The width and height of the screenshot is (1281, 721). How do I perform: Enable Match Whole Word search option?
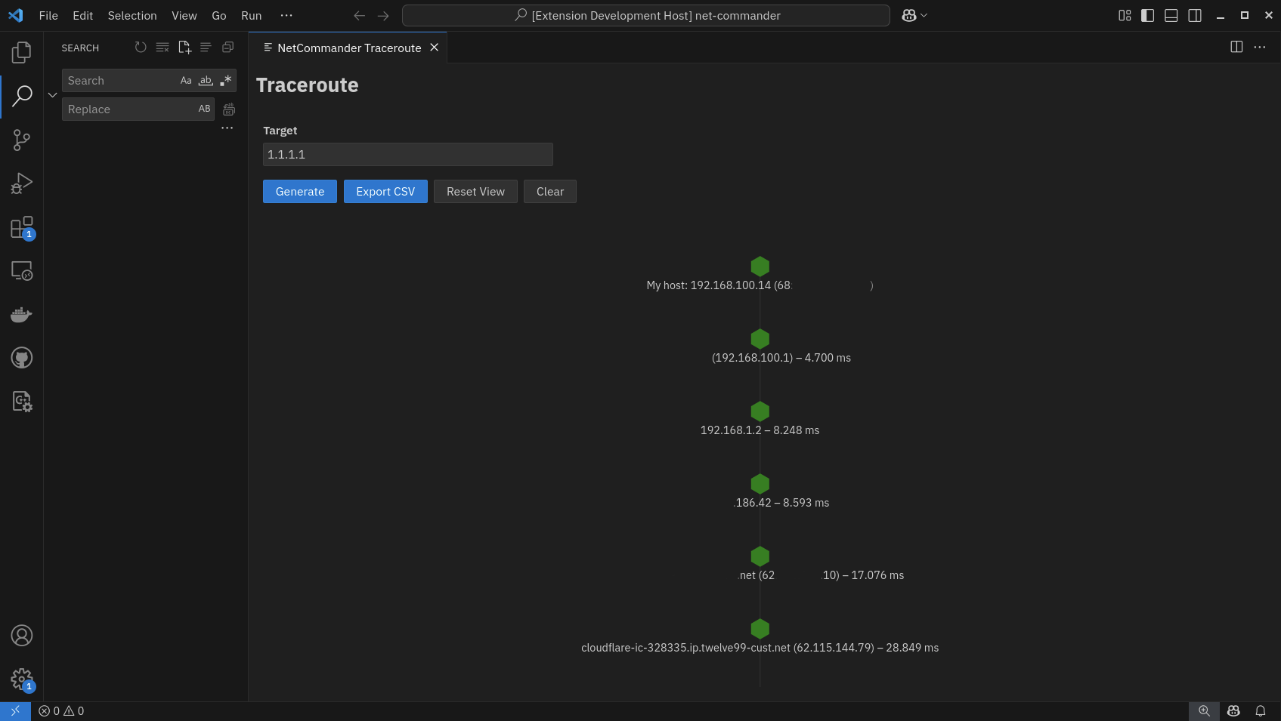coord(205,80)
